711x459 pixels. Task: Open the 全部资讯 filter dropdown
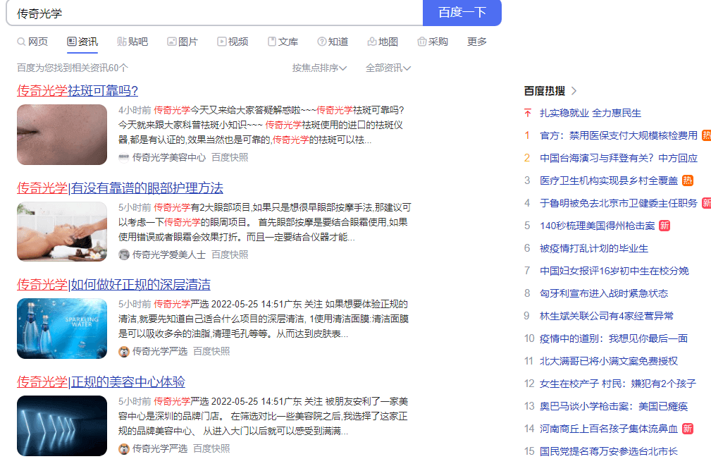(388, 68)
